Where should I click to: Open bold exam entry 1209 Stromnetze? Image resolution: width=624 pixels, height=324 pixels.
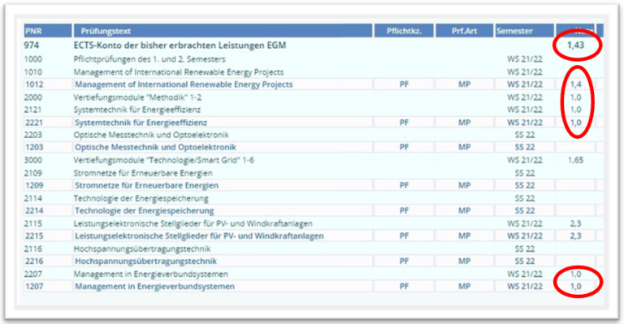click(146, 185)
